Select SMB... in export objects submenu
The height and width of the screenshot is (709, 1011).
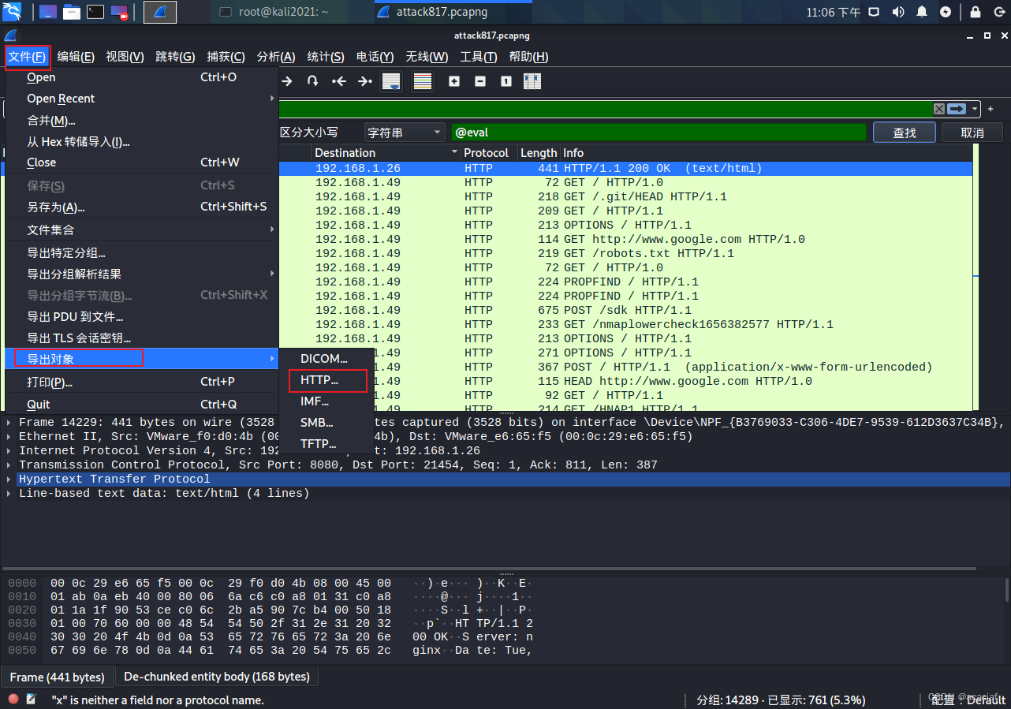tap(326, 423)
